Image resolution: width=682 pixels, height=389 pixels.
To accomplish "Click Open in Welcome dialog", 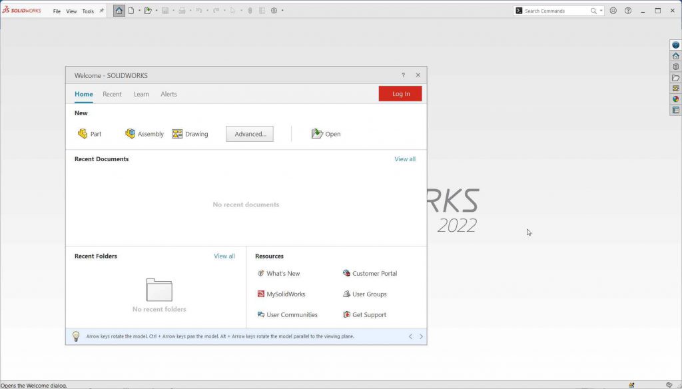I will (326, 134).
